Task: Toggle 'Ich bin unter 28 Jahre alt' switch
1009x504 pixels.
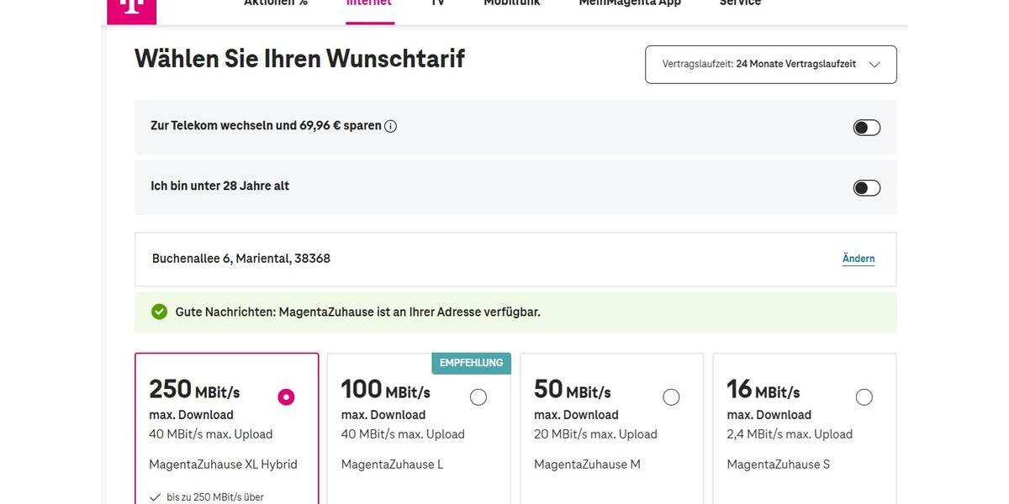Action: [867, 188]
